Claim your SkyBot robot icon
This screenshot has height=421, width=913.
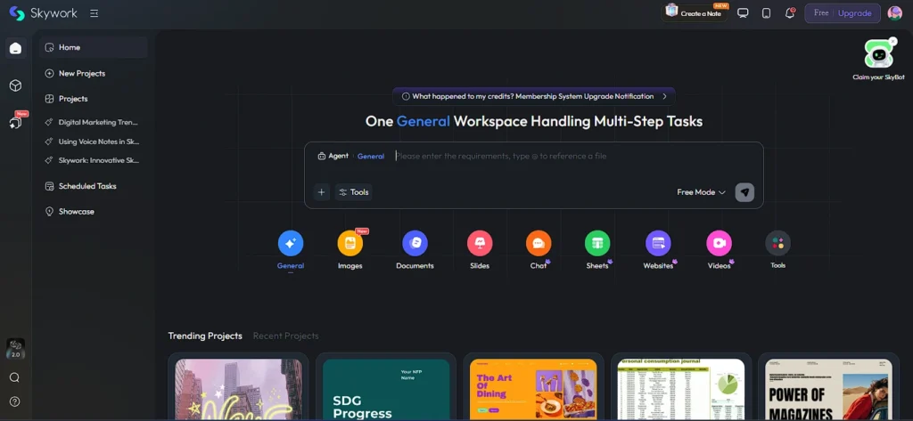877,54
